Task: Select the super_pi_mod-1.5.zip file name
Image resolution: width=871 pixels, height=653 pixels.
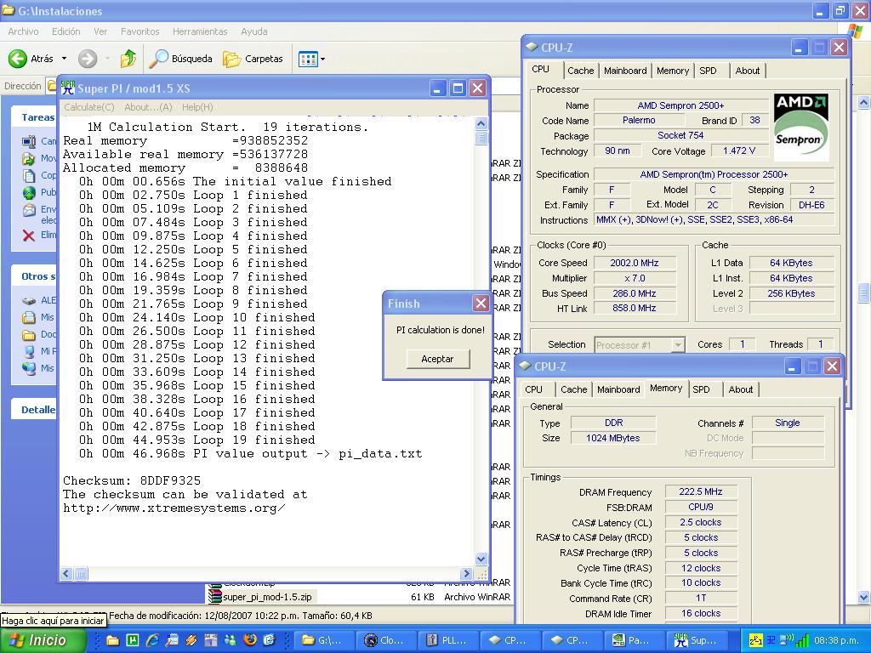Action: point(267,597)
